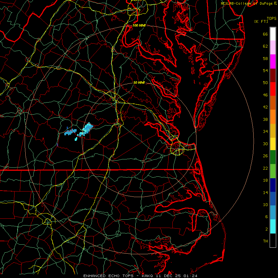
Task: Click the orange 42 kft legend swatch
Action: tap(273, 117)
